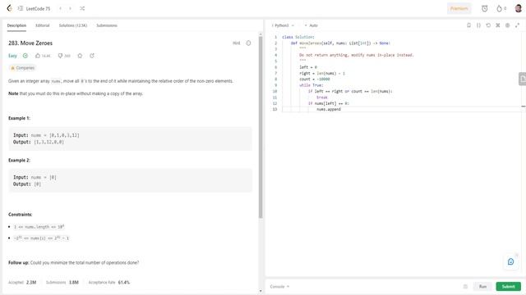Screen dimensions: 526x295
Task: Open the Solutions (12.5K) tab
Action: pyautogui.click(x=73, y=25)
